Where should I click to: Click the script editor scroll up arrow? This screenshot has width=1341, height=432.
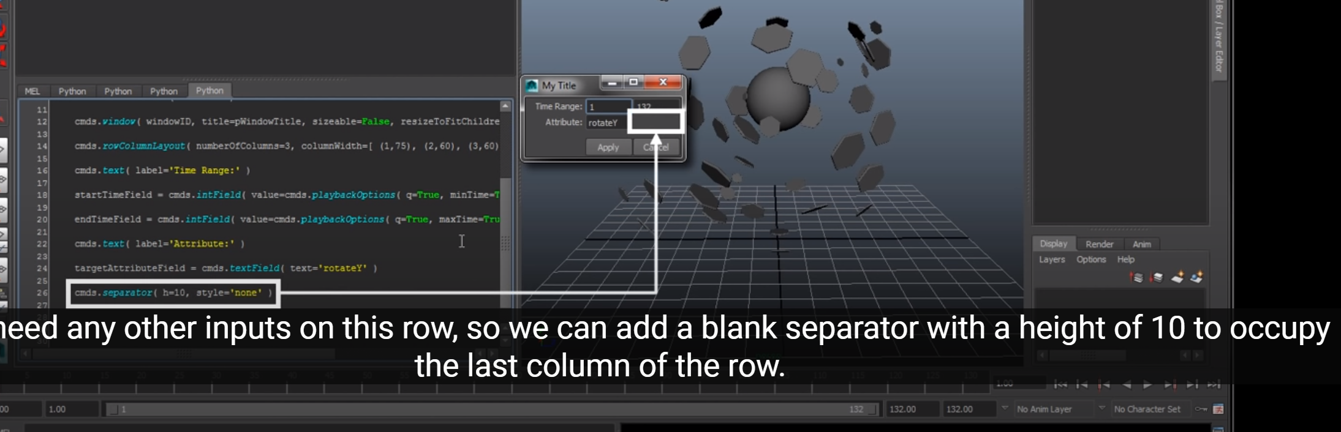(505, 106)
